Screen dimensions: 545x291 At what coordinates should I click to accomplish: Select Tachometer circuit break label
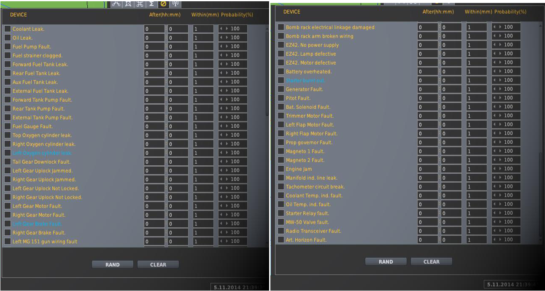pyautogui.click(x=315, y=186)
